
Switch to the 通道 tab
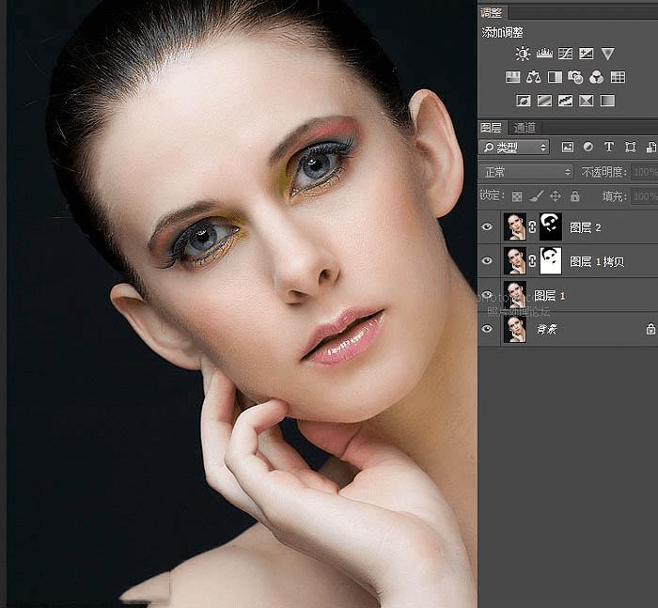[525, 128]
